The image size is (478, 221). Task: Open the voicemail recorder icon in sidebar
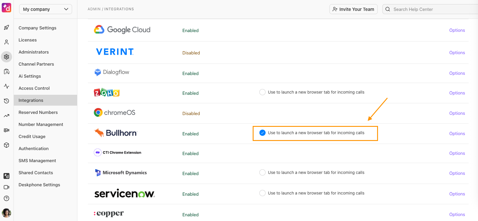click(x=6, y=130)
